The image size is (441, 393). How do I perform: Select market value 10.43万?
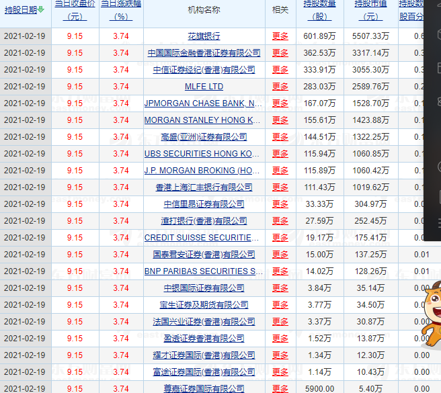pos(370,372)
